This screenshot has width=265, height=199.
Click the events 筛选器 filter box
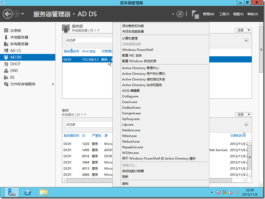click(x=88, y=125)
